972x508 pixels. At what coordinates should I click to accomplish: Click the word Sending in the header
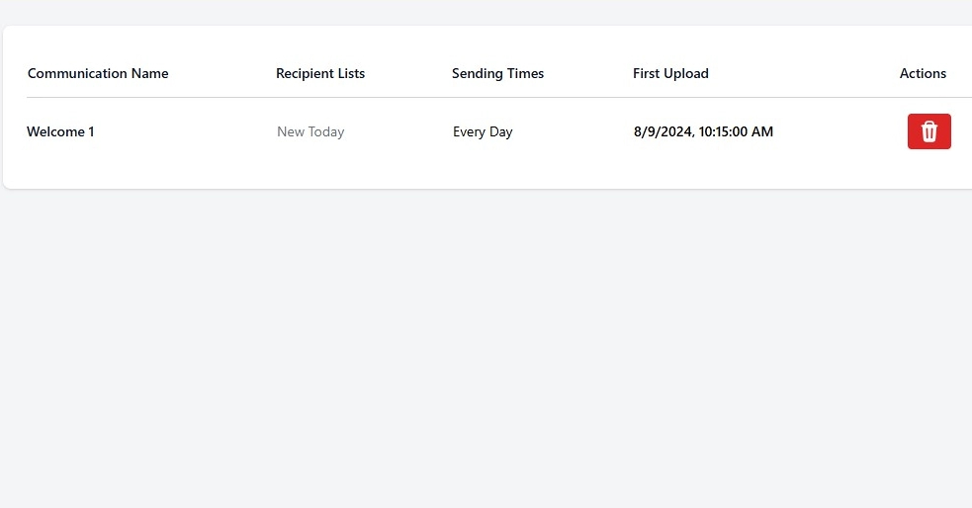478,73
